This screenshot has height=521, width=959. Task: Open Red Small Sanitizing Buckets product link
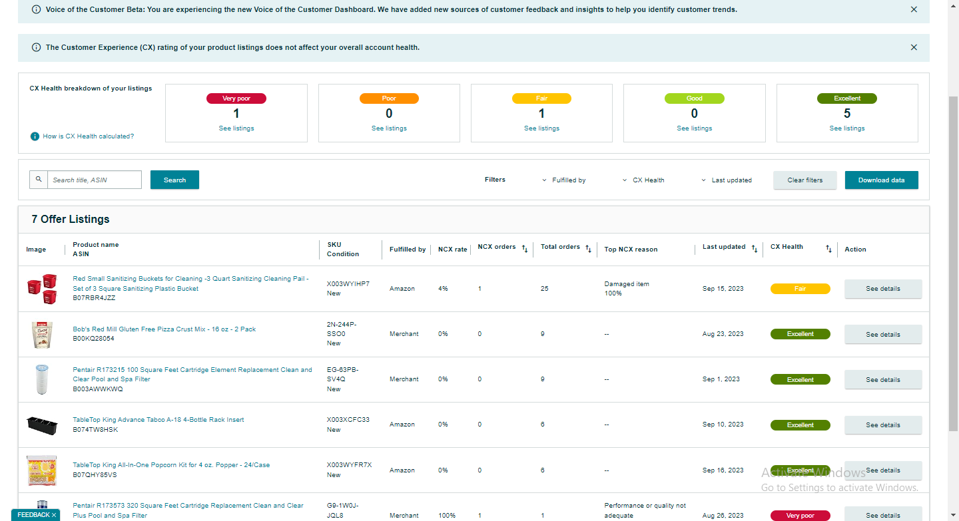(x=190, y=283)
